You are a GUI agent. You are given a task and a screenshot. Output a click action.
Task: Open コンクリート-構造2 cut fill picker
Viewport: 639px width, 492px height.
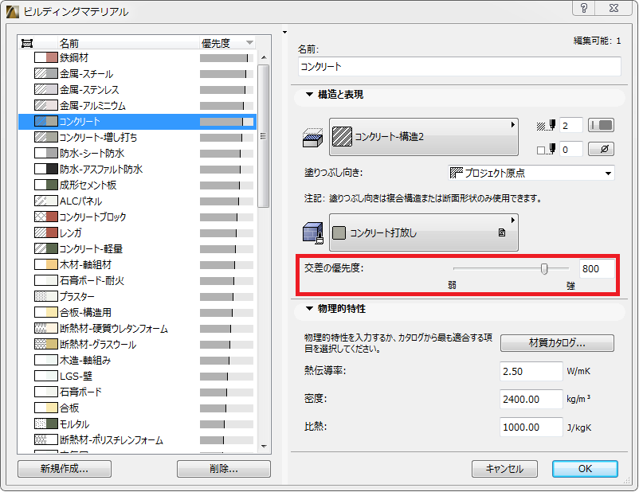tap(424, 137)
